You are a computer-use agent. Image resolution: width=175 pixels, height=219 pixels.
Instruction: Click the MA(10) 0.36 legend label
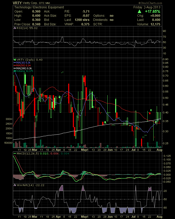coord(23,62)
